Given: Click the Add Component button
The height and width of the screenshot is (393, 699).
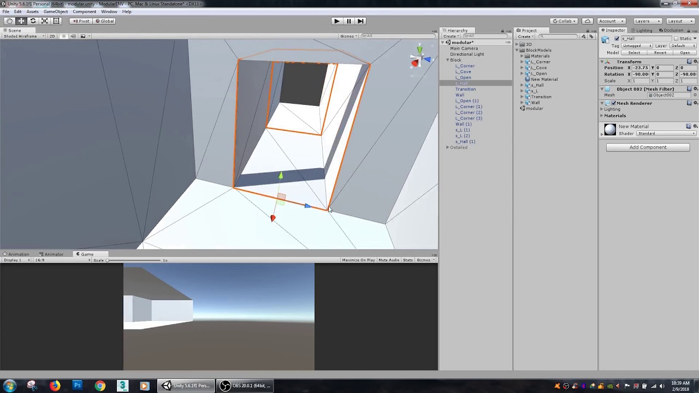Looking at the screenshot, I should [x=648, y=147].
